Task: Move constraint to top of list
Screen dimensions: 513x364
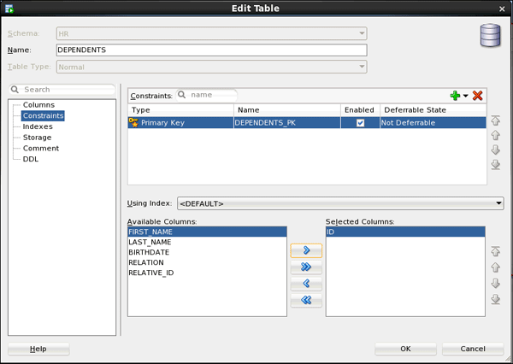Action: [x=496, y=120]
